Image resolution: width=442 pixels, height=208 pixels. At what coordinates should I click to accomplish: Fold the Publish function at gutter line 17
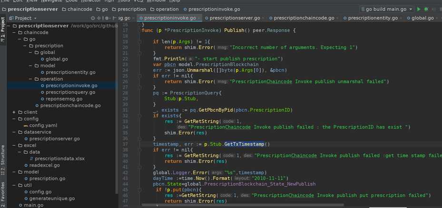(139, 30)
